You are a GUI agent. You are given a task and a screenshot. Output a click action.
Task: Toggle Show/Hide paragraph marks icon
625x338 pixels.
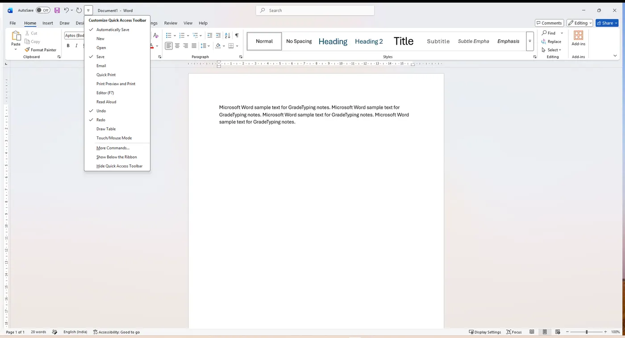pyautogui.click(x=237, y=35)
